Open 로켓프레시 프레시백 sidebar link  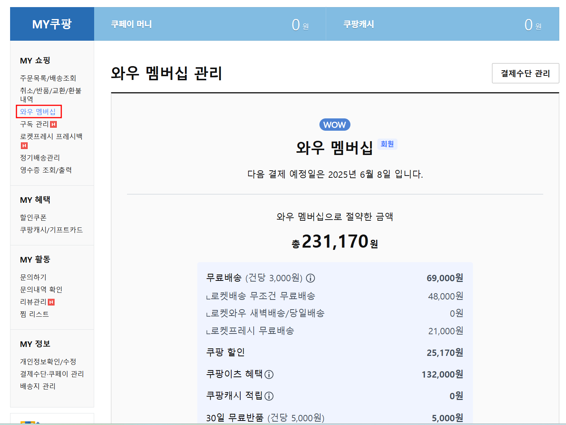pos(51,136)
